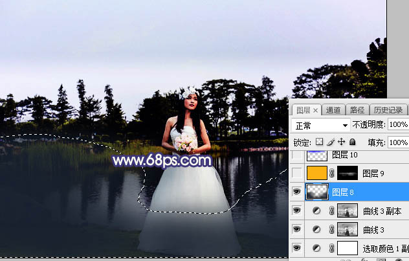Hide the 图层 8 layer

pos(296,192)
